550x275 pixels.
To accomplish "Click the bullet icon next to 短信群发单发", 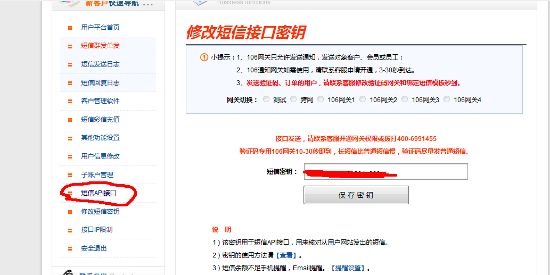I will tap(70, 46).
